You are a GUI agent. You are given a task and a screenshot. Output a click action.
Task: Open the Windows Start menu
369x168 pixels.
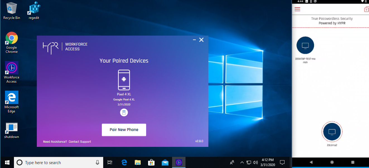(x=7, y=162)
